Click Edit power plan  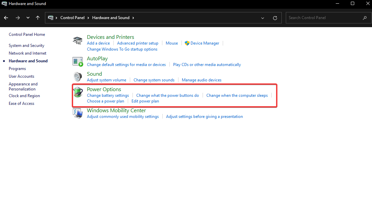point(145,101)
